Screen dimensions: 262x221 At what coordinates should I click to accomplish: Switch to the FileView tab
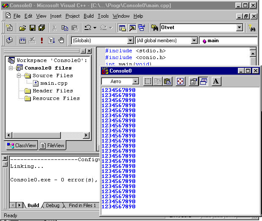52,146
